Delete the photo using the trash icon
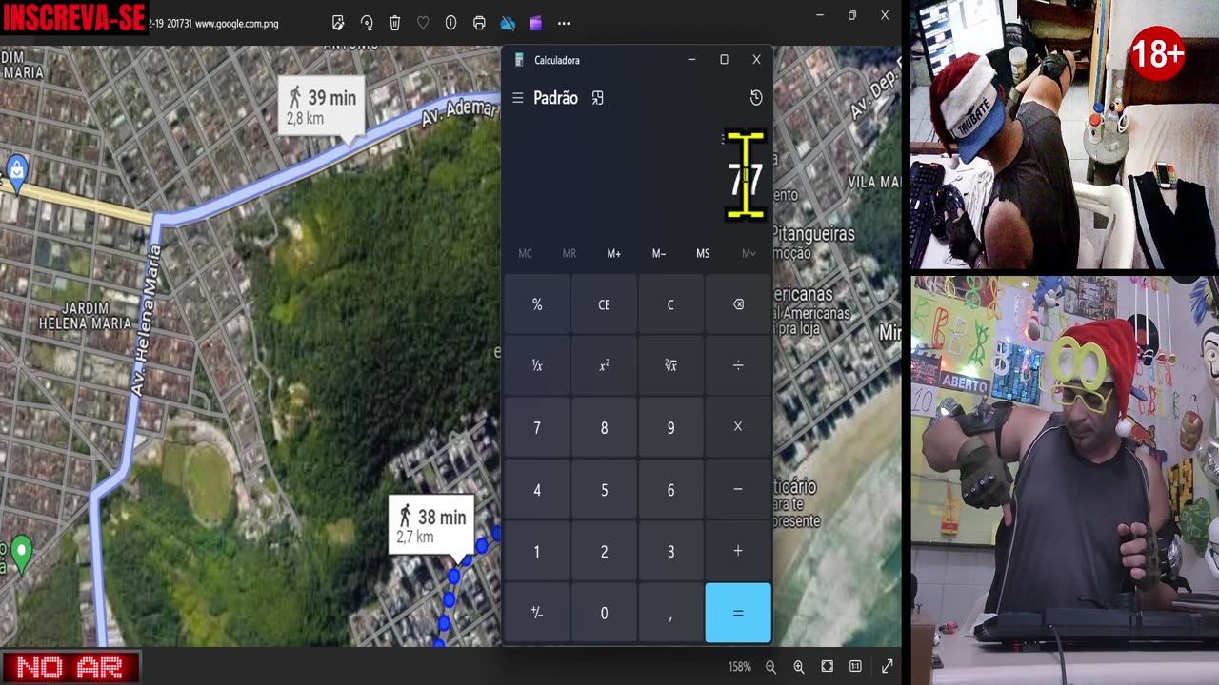Viewport: 1219px width, 685px height. pos(394,23)
